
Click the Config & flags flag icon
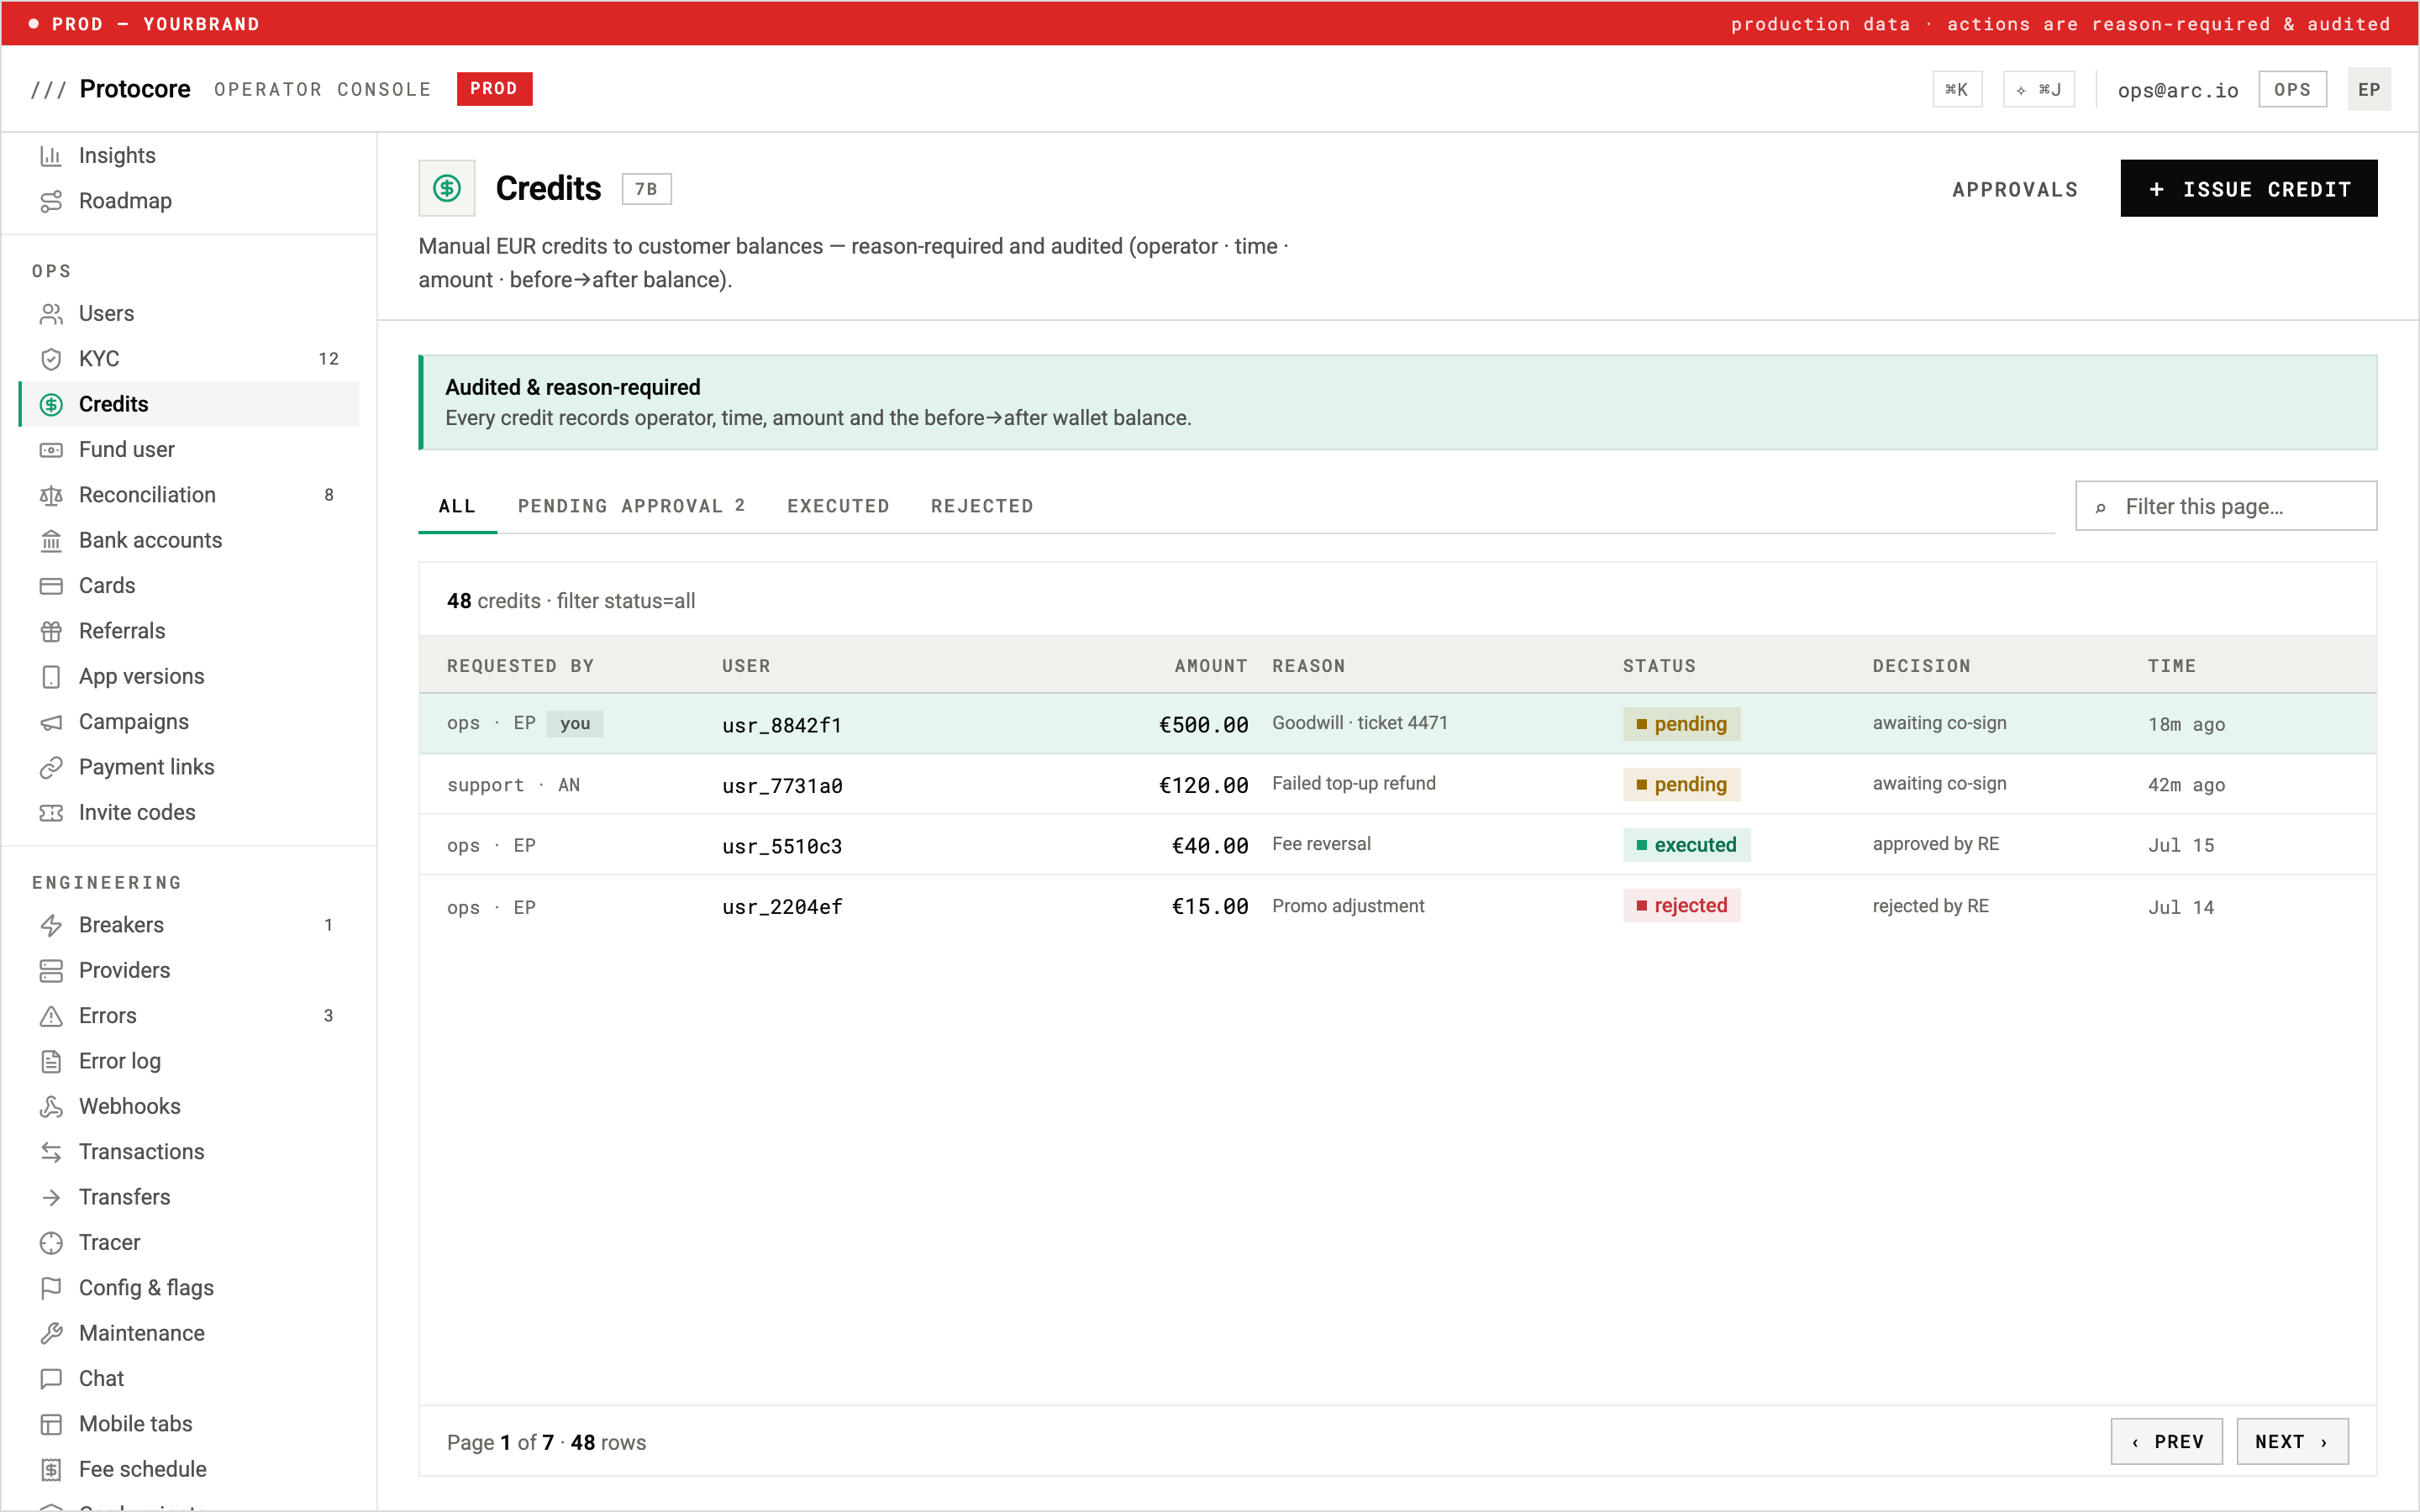pos(51,1288)
